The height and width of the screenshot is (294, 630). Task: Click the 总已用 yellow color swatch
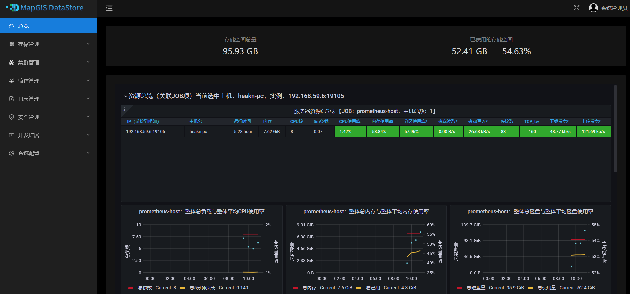pyautogui.click(x=359, y=288)
